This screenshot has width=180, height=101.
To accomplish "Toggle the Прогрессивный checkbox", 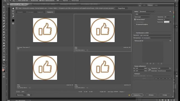I will point(135,19).
